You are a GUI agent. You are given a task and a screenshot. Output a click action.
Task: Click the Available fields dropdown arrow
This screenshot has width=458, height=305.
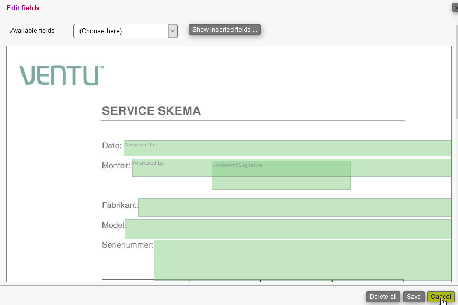(173, 31)
